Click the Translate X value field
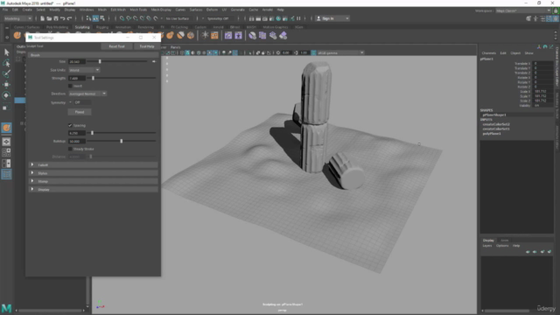The width and height of the screenshot is (560, 315). 542,64
